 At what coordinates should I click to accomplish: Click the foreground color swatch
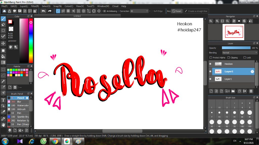coord(10,22)
